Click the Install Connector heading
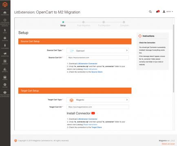Image resolution: width=177 pixels, height=146 pixels. pyautogui.click(x=79, y=113)
